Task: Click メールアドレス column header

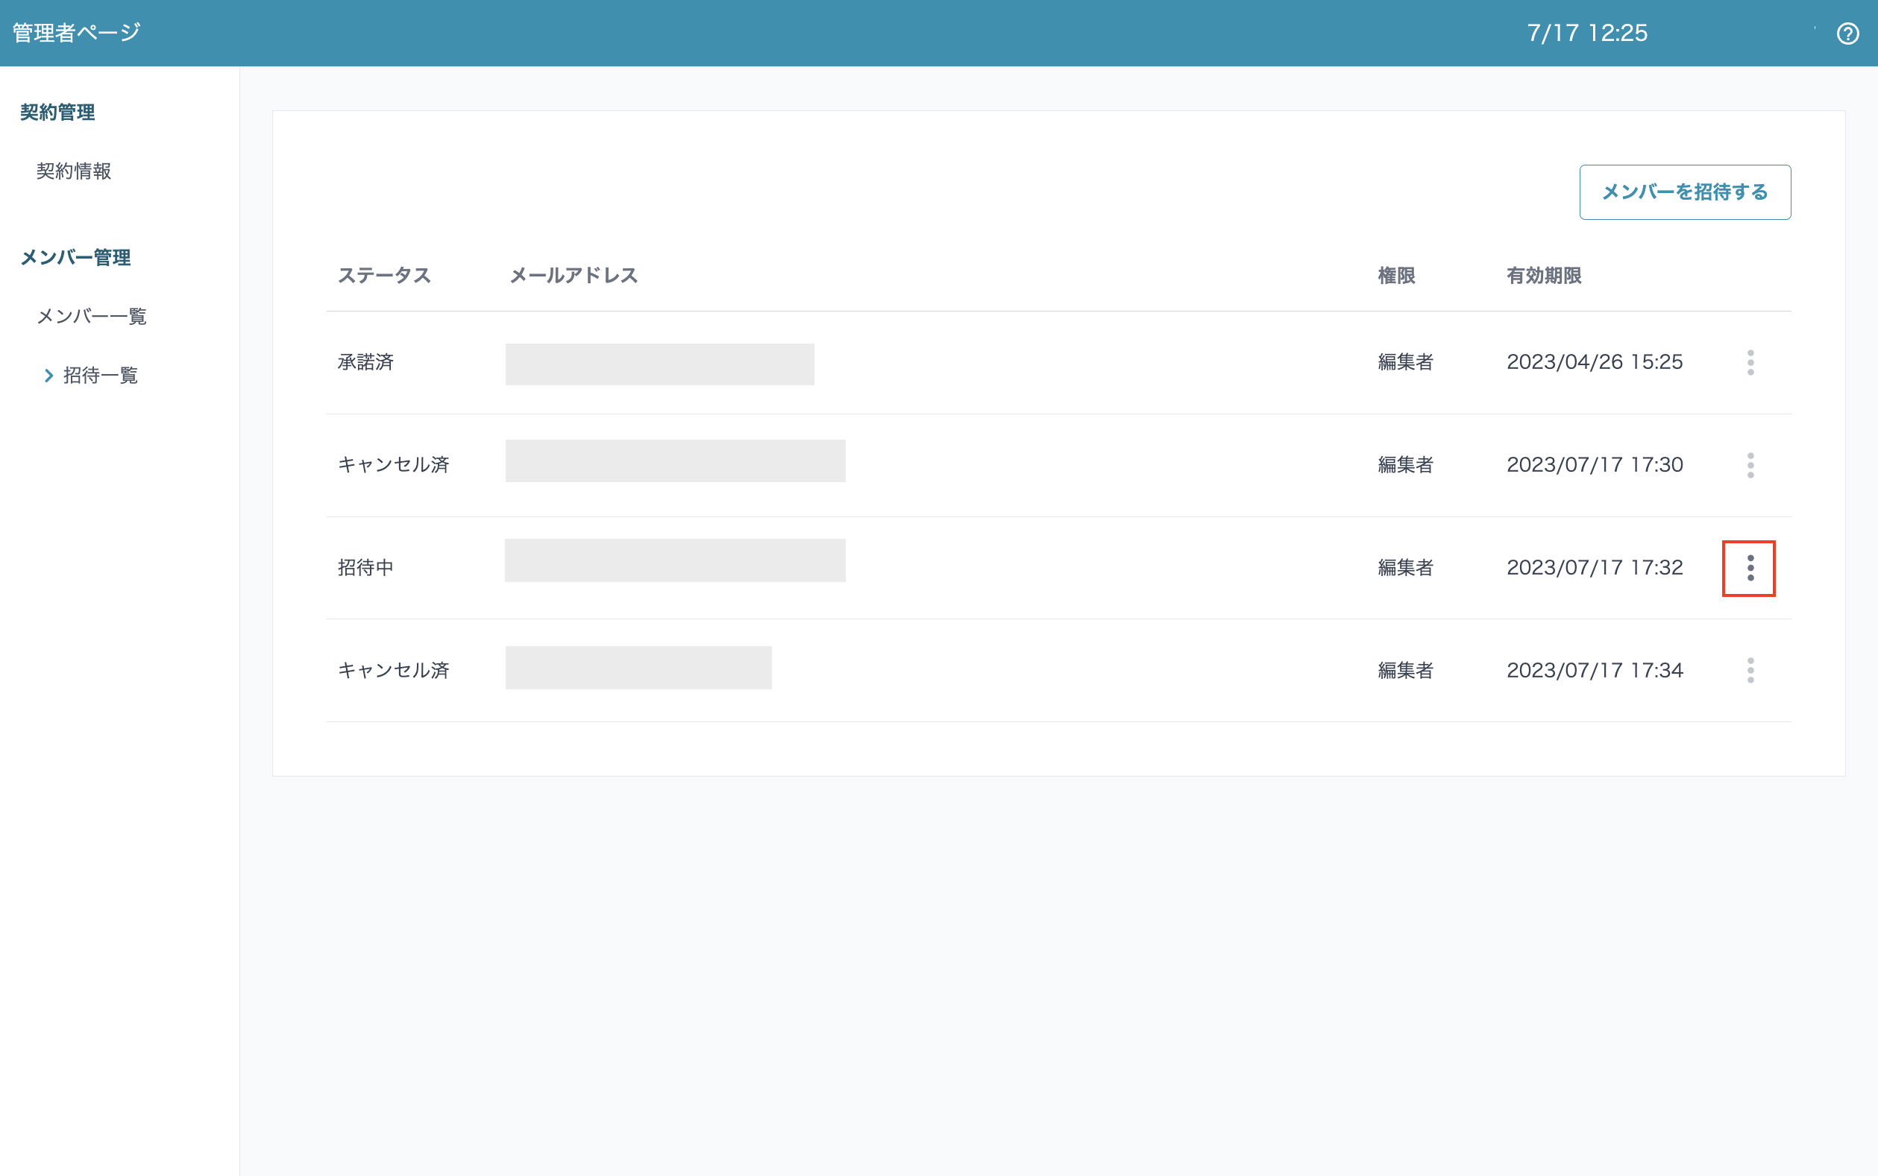Action: click(574, 275)
